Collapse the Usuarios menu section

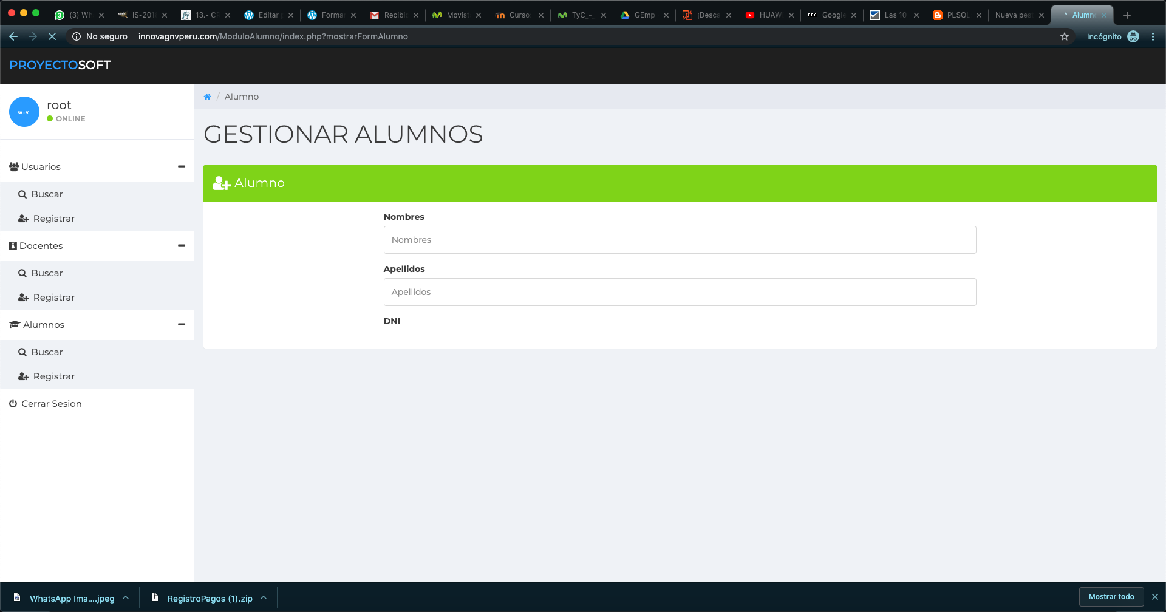pos(181,166)
